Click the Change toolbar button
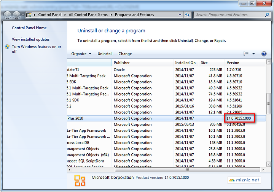Viewport: 274px width, 192px height. coord(125,54)
